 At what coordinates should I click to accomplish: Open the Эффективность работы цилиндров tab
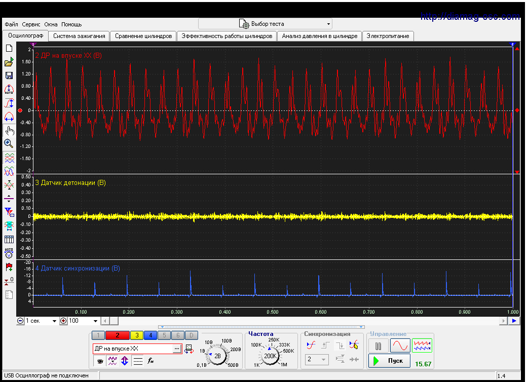[x=227, y=36]
